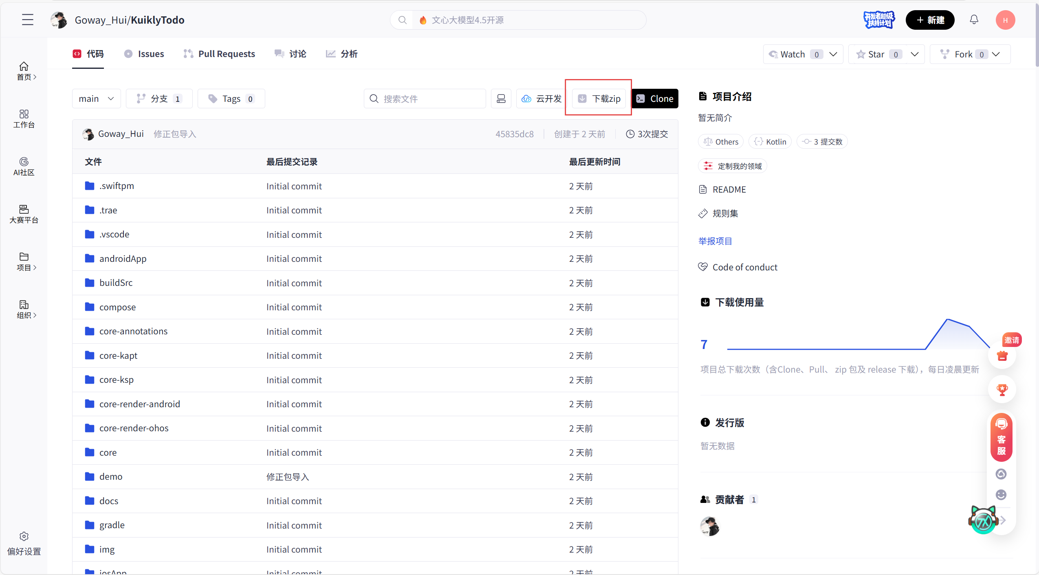The width and height of the screenshot is (1039, 575).
Task: Expand the main branch dropdown
Action: [96, 99]
